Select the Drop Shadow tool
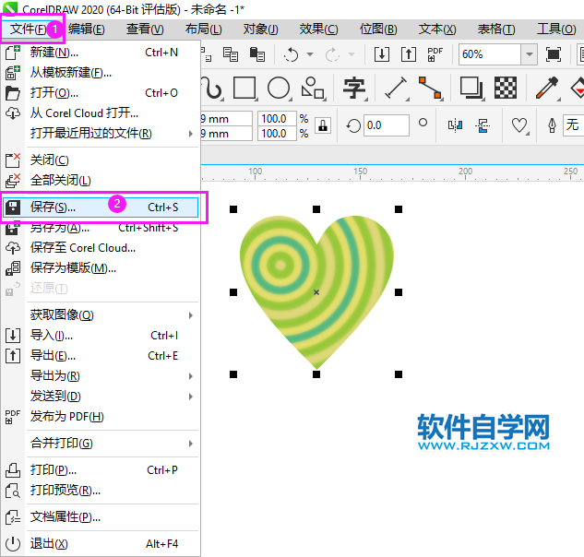This screenshot has width=584, height=557. click(x=471, y=89)
